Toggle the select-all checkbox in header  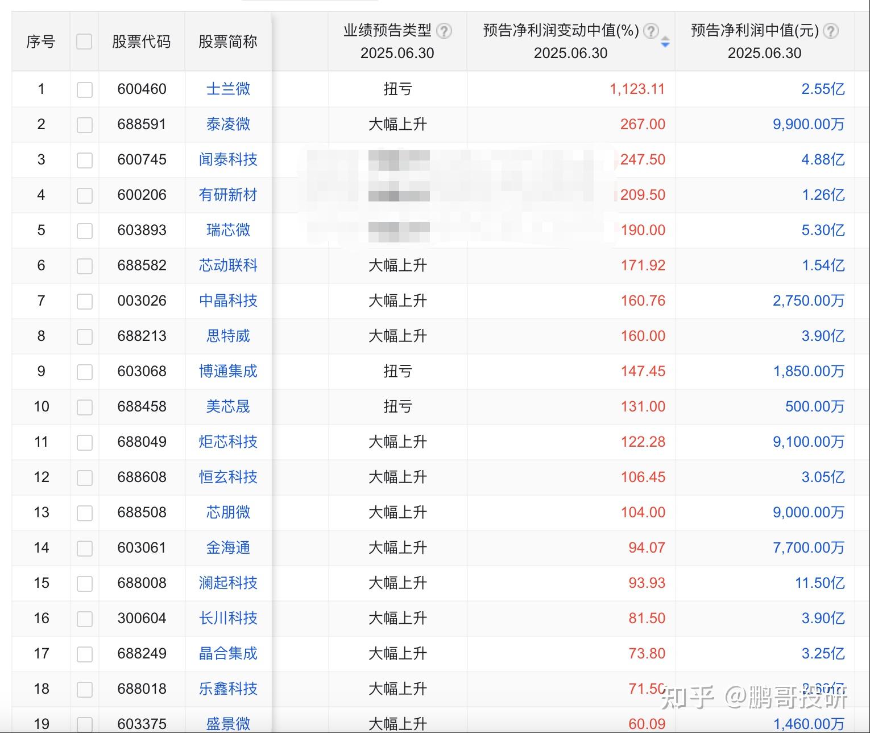84,42
